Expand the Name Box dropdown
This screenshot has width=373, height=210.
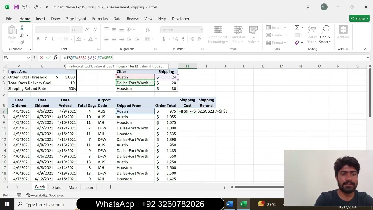click(29, 58)
